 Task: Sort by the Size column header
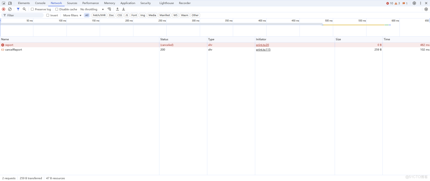click(x=359, y=40)
